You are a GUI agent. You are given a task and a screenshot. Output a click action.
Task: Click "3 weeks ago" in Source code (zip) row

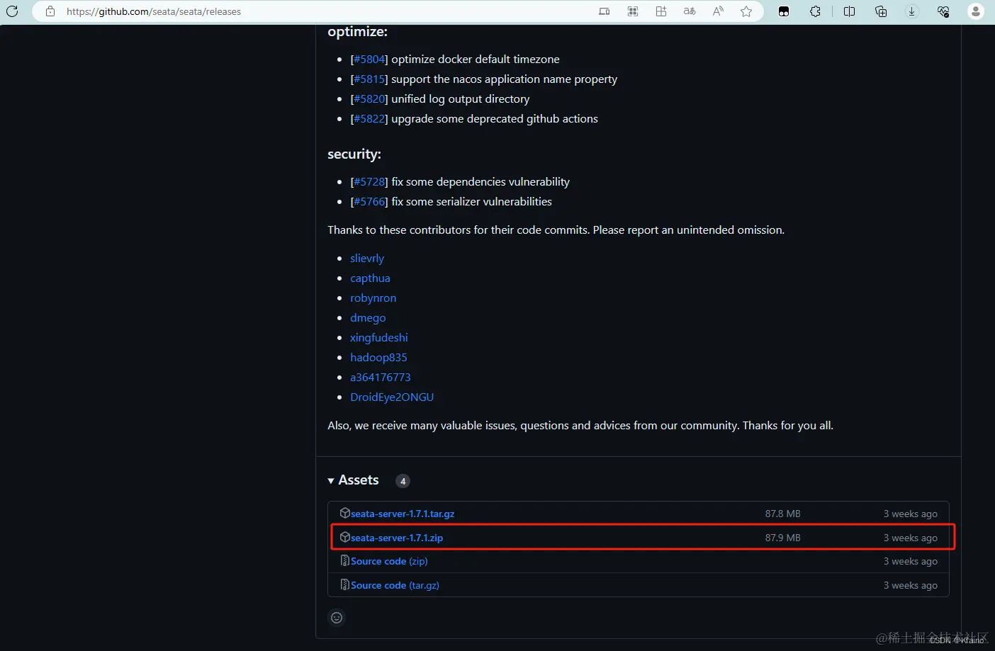[910, 561]
